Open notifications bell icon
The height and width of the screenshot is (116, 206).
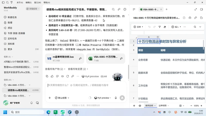(31, 103)
